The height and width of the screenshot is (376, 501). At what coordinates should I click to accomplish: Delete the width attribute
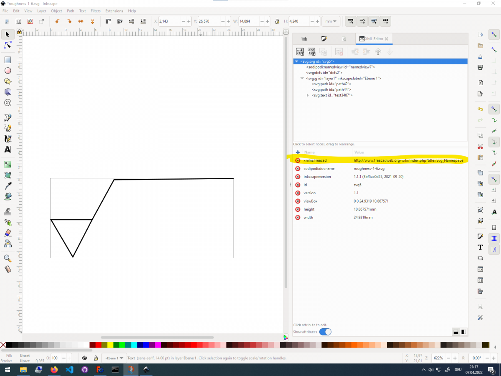point(297,217)
